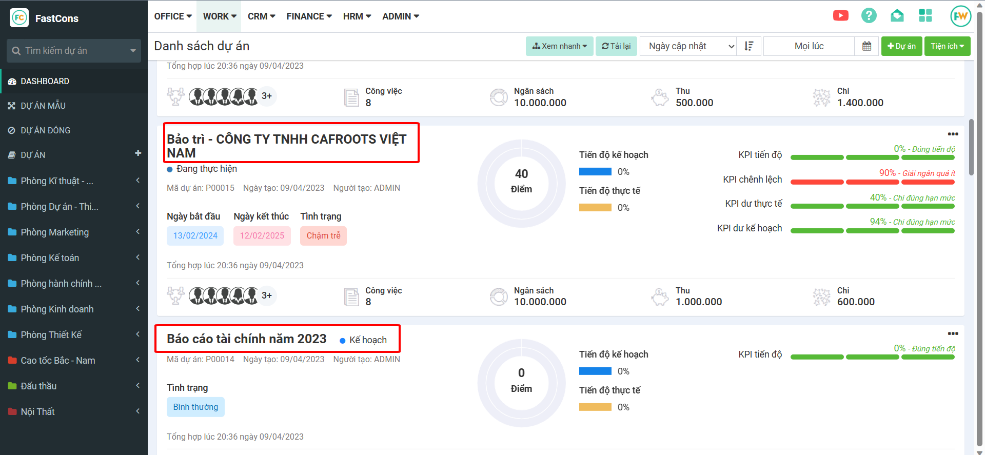Open the HRM menu

tap(357, 16)
